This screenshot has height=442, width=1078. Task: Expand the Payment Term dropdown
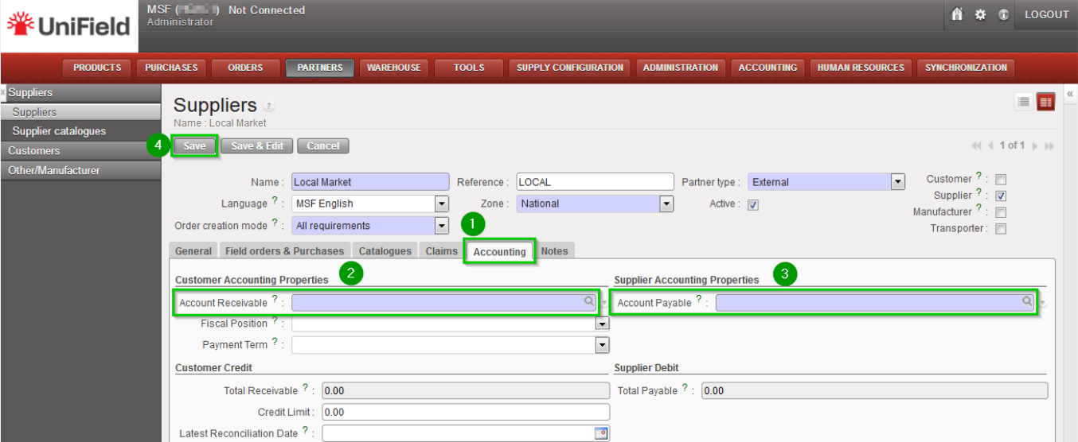point(602,345)
